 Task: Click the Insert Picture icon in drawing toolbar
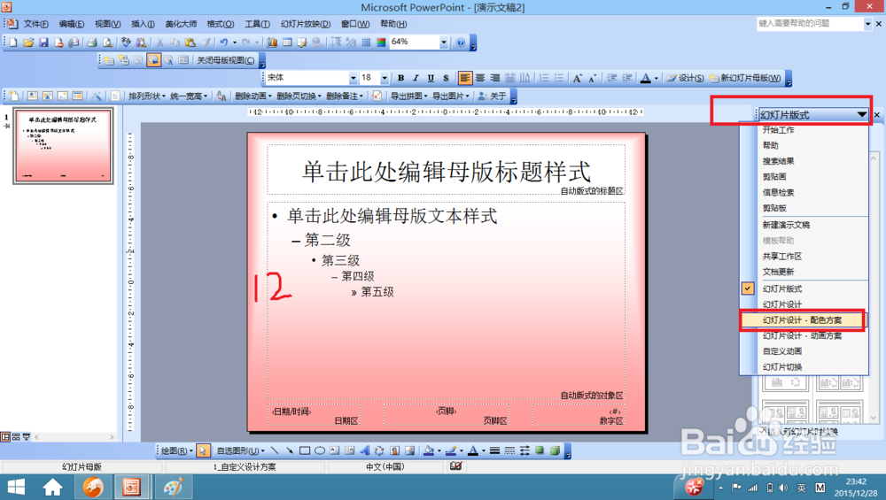tap(409, 450)
